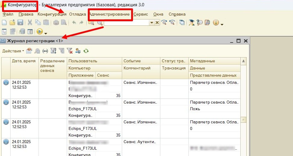Click the open event for viewing icon in journal

tap(29, 51)
